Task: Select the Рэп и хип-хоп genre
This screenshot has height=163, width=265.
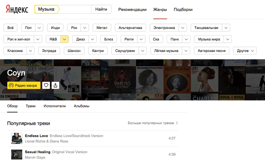Action: (x=19, y=39)
